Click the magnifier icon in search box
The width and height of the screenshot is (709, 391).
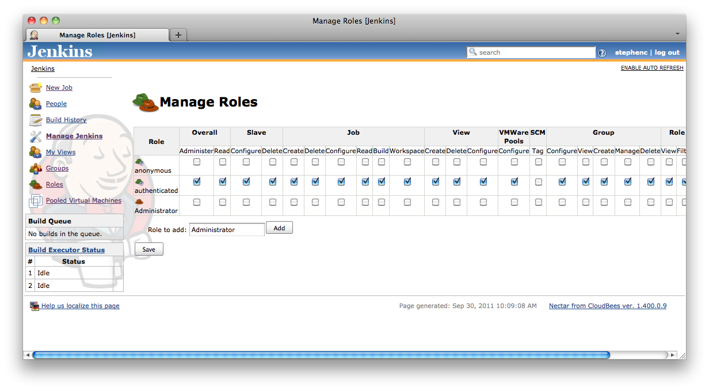(x=473, y=52)
